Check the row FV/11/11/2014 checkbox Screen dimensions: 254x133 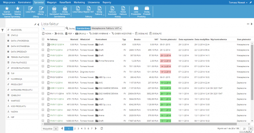(43, 93)
